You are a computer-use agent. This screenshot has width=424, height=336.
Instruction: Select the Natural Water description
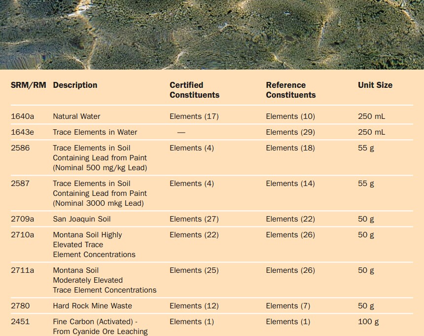point(76,116)
